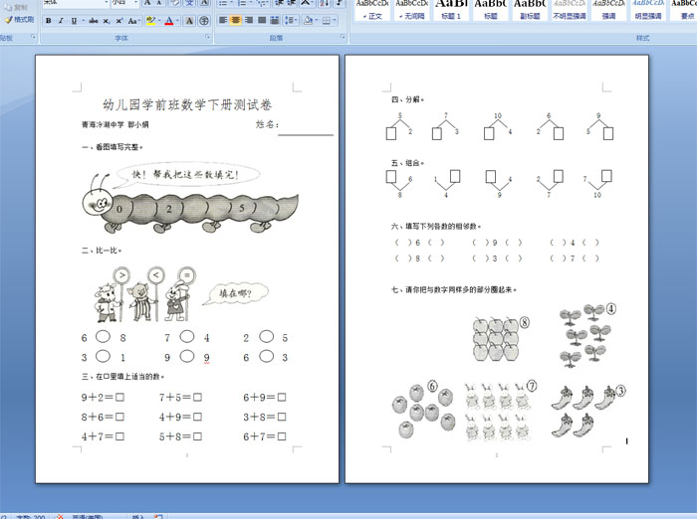Apply 副标题 style
The height and width of the screenshot is (519, 697).
click(530, 10)
